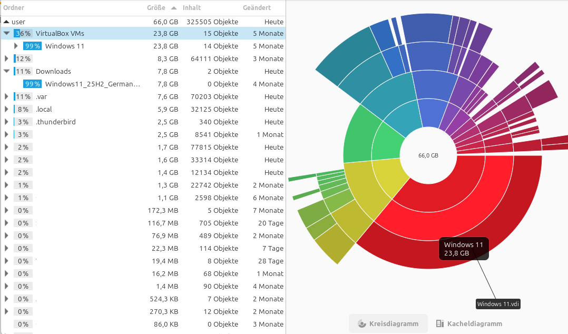Screen dimensions: 568x334
Task: Expand the Windows 11 subfolder
Action: pyautogui.click(x=16, y=46)
